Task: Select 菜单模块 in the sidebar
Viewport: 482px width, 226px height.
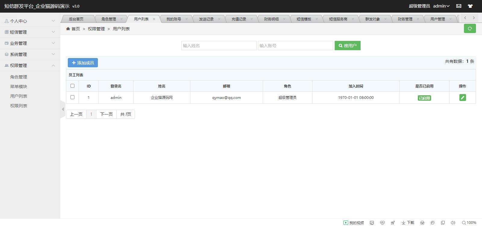Action: [19, 87]
